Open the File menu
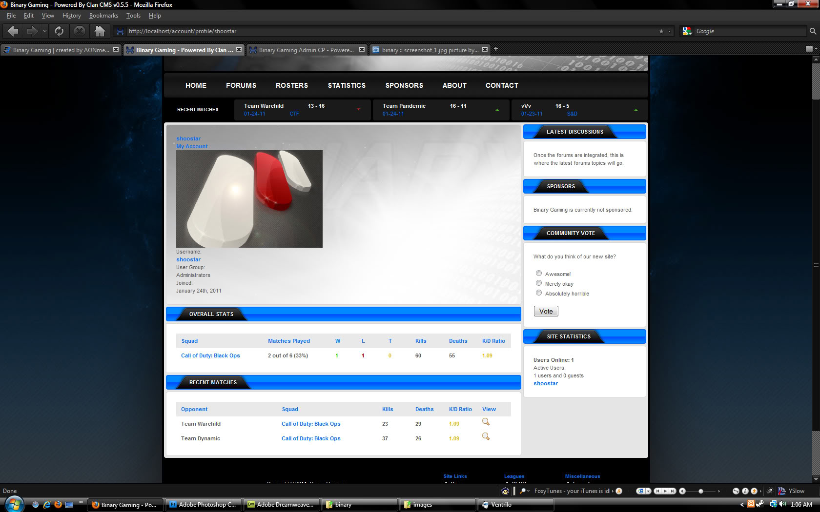The image size is (820, 512). pyautogui.click(x=11, y=16)
